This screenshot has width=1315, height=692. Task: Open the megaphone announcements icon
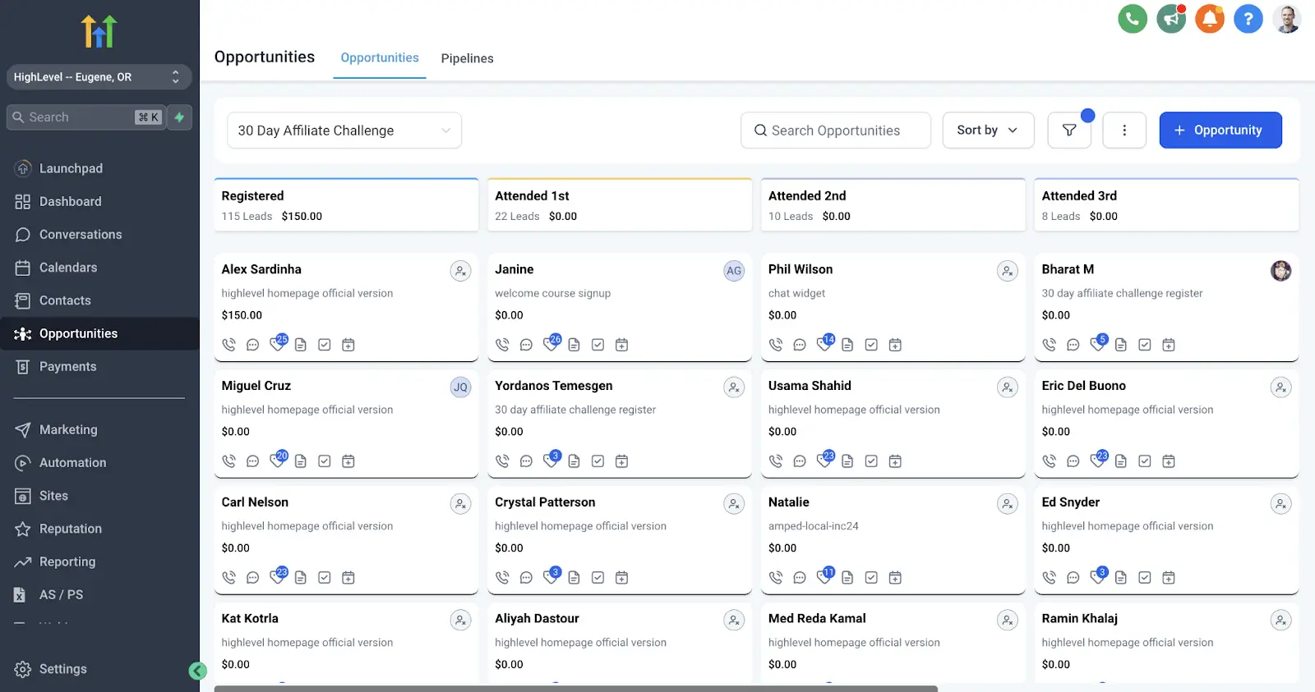click(1171, 18)
